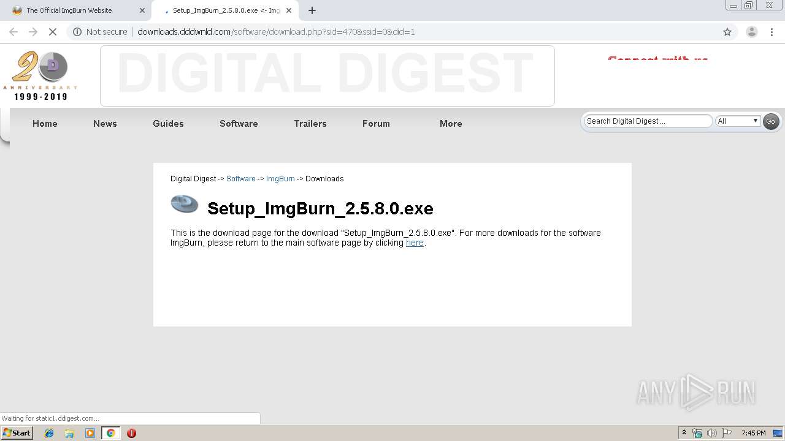The image size is (785, 441).
Task: Open the media player taskbar icon
Action: (90, 433)
